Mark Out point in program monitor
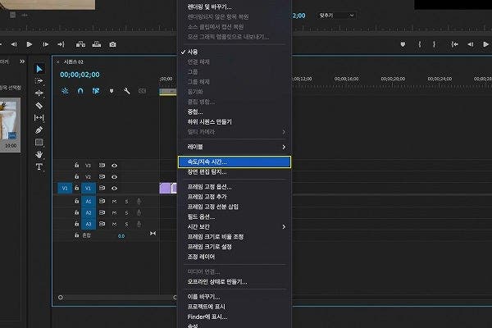Image resolution: width=492 pixels, height=328 pixels. pyautogui.click(x=435, y=44)
